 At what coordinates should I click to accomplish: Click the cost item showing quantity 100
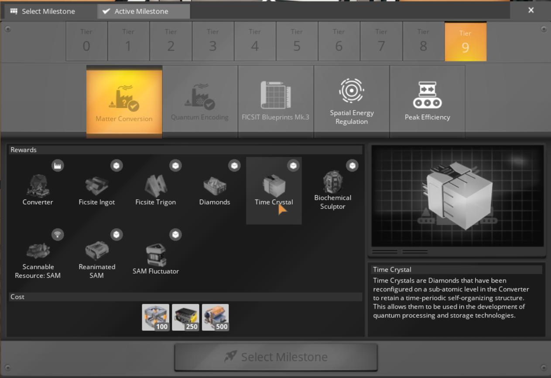pos(156,317)
